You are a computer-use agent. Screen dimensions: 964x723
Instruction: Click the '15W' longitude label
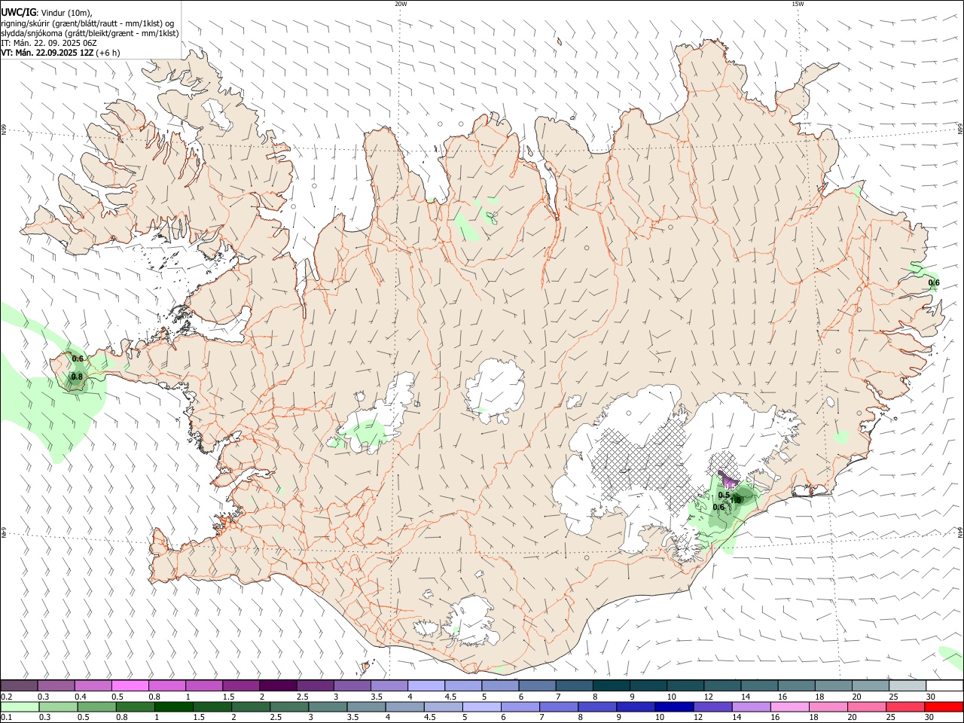point(798,4)
